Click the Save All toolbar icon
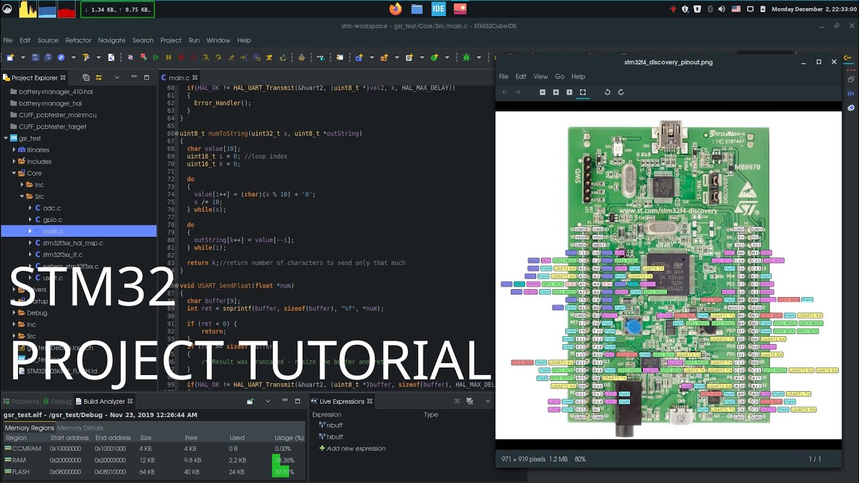 pos(48,58)
